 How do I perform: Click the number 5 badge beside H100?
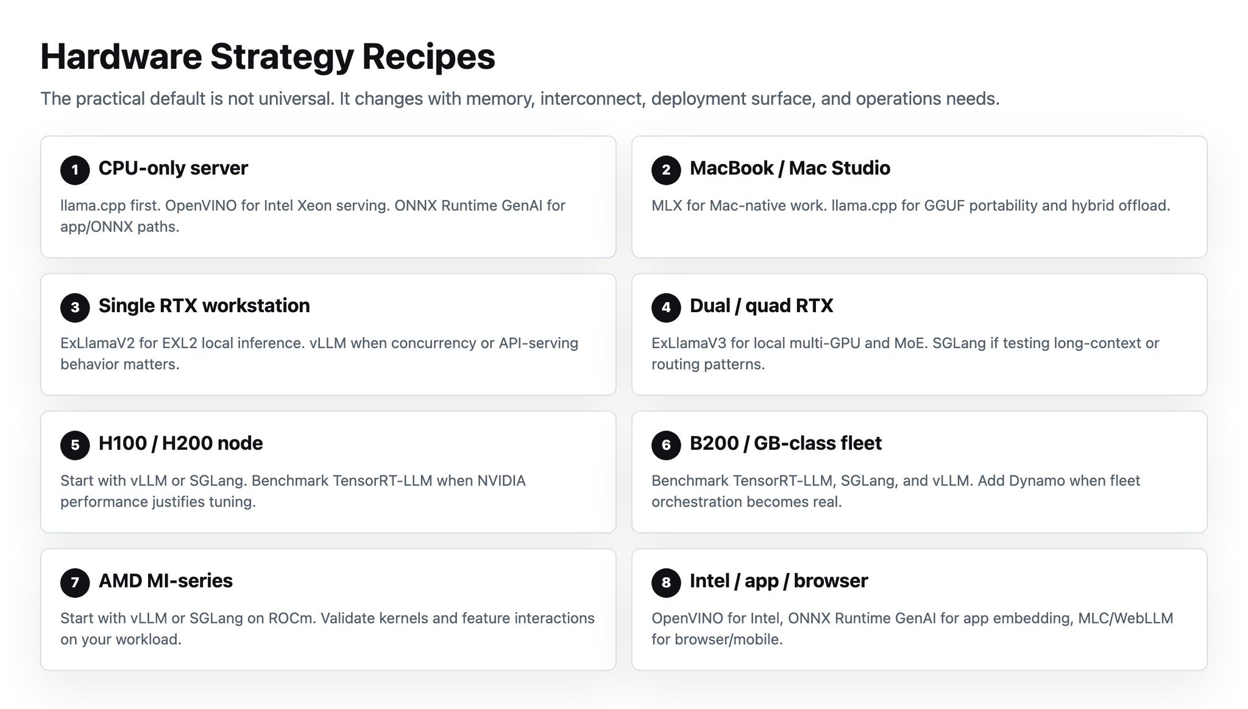click(x=75, y=445)
